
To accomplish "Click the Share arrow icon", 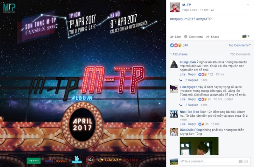I will [x=207, y=37].
